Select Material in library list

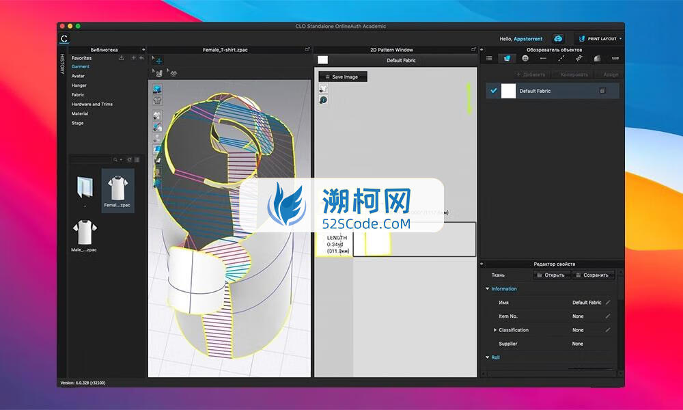[x=80, y=113]
